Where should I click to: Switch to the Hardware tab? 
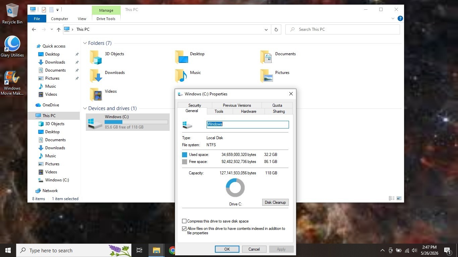coord(248,111)
